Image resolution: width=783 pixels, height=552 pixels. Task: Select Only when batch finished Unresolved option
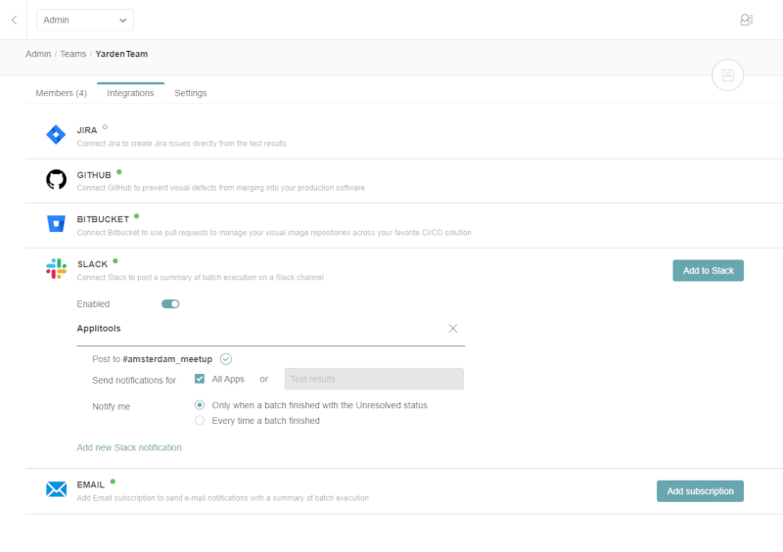(x=200, y=404)
